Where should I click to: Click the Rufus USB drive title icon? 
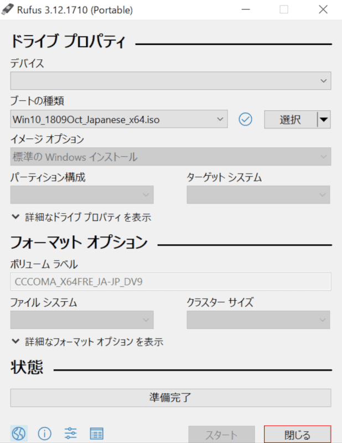[8, 9]
